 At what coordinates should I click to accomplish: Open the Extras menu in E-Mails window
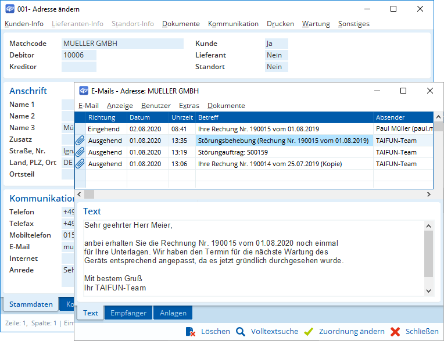coord(189,106)
